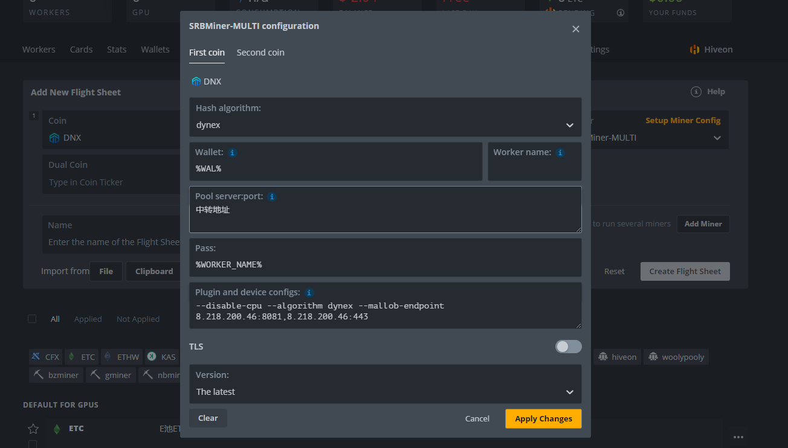Screen dimensions: 788x448
Task: Click the Add Miner button
Action: (x=703, y=224)
